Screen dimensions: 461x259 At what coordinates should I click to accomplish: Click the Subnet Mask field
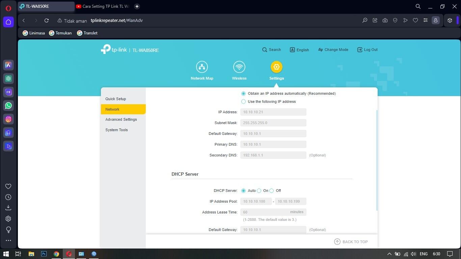point(273,123)
